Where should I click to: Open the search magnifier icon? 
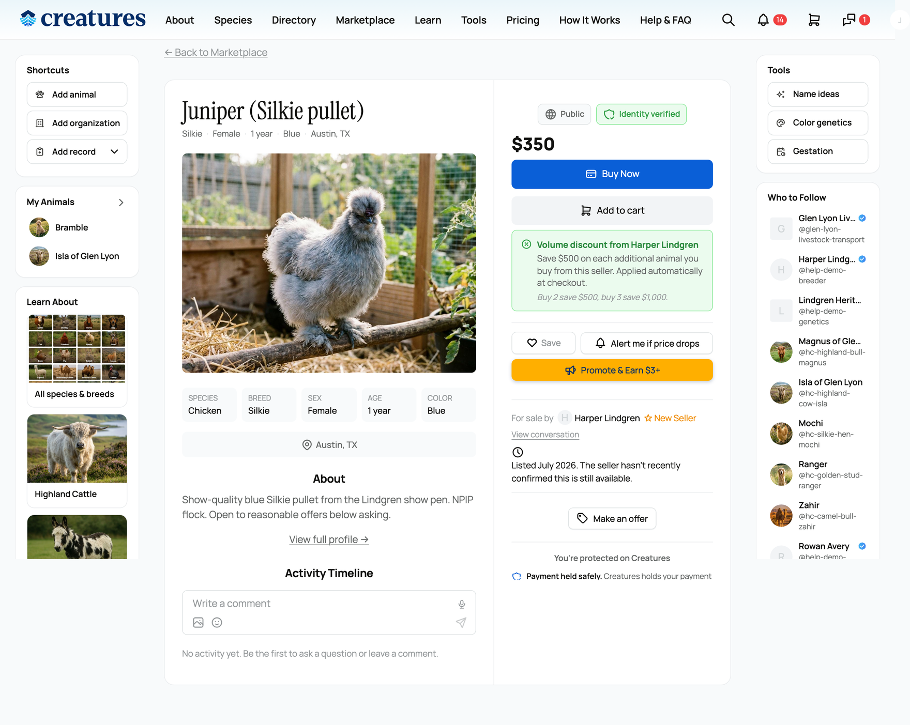[728, 20]
